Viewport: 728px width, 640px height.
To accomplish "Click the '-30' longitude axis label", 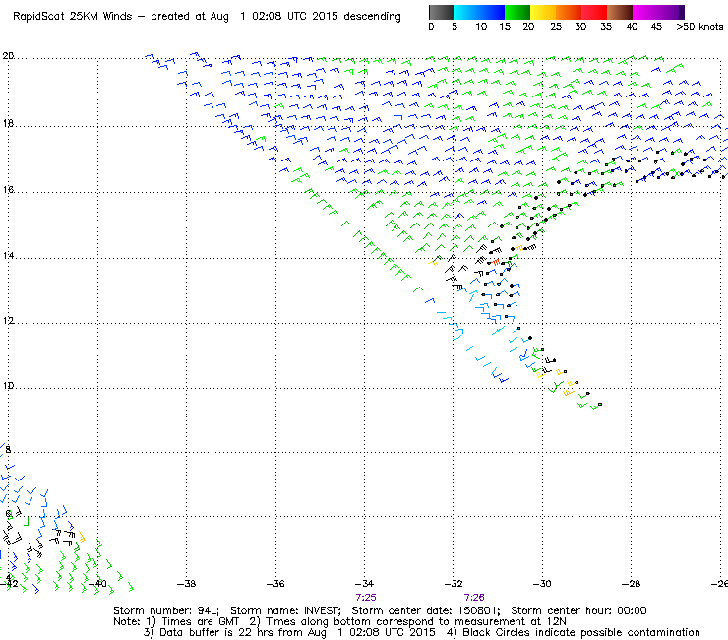I will click(542, 584).
